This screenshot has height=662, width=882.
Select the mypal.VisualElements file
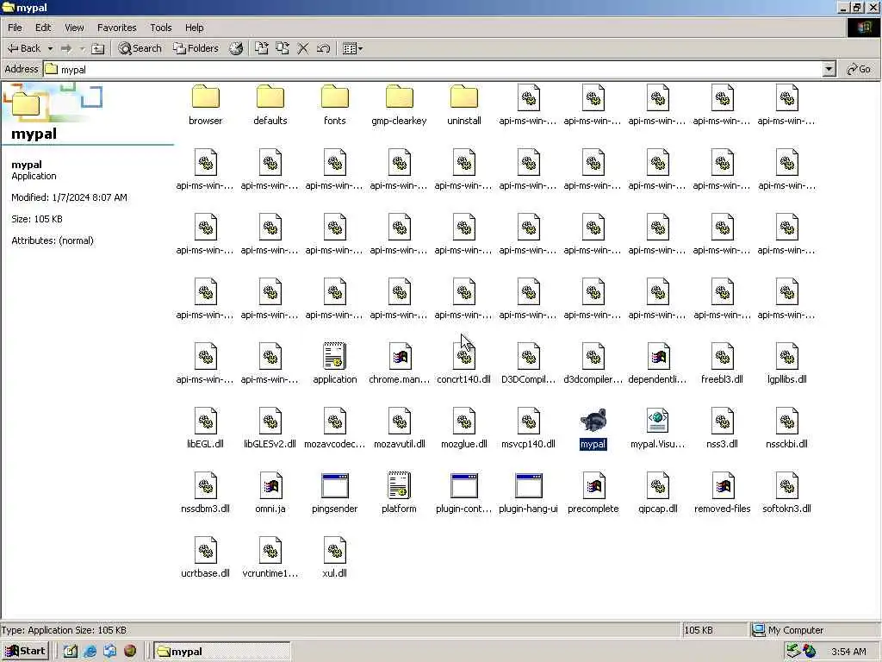click(x=657, y=428)
